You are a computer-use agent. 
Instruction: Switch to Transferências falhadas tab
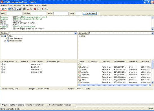pyautogui.click(x=35, y=105)
